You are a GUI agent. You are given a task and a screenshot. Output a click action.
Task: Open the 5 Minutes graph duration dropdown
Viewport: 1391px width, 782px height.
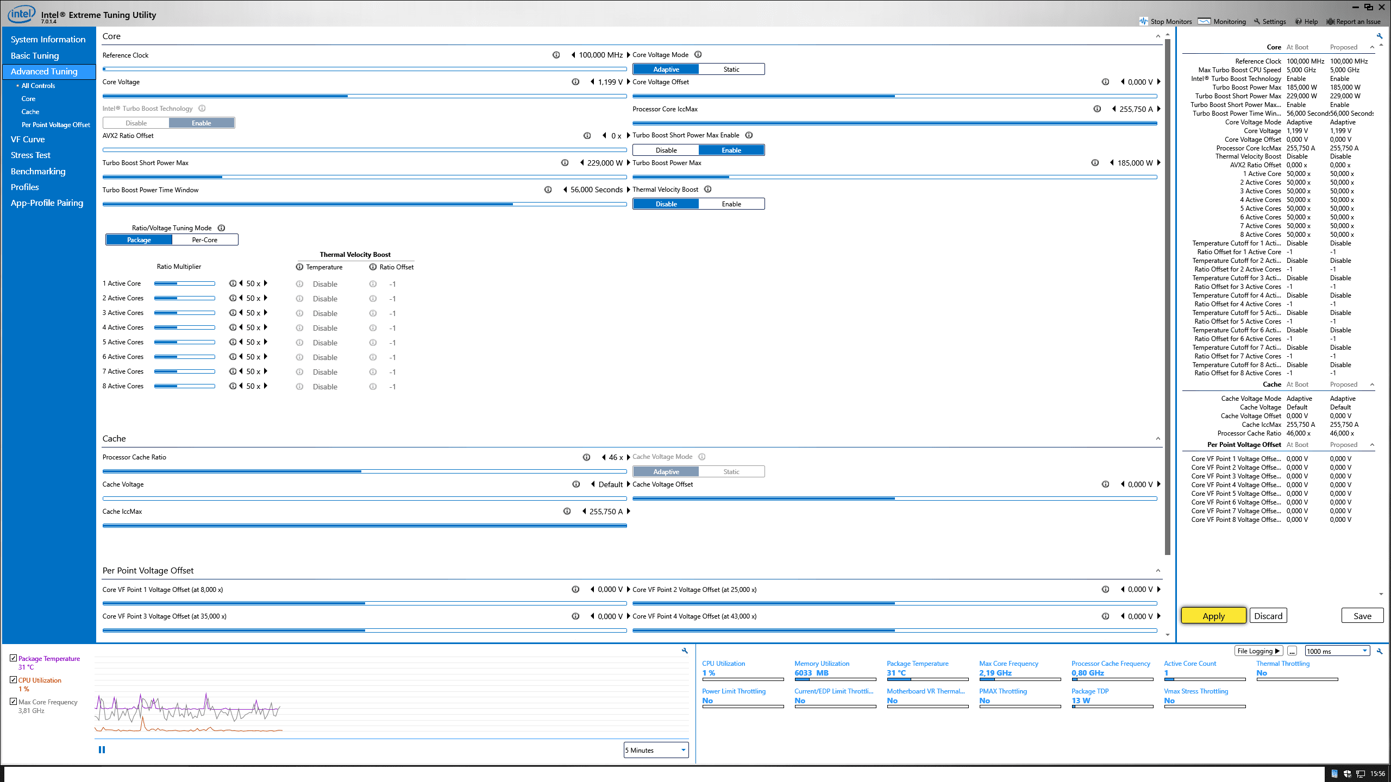(656, 750)
